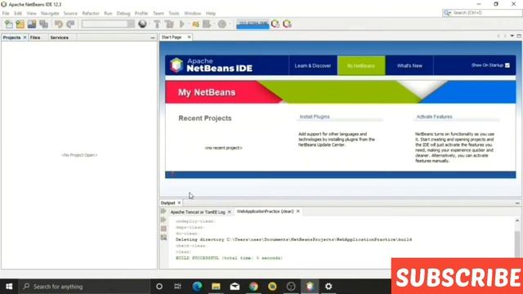Screen dimensions: 523x294
Task: Click the Debug Project icon
Action: click(x=195, y=24)
